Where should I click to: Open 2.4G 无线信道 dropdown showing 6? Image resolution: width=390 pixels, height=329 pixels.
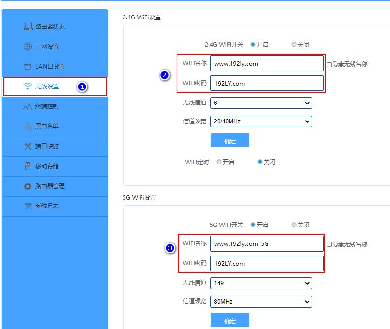(261, 103)
